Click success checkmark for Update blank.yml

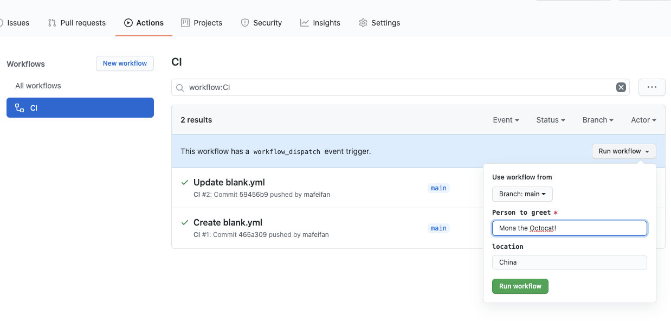click(185, 183)
